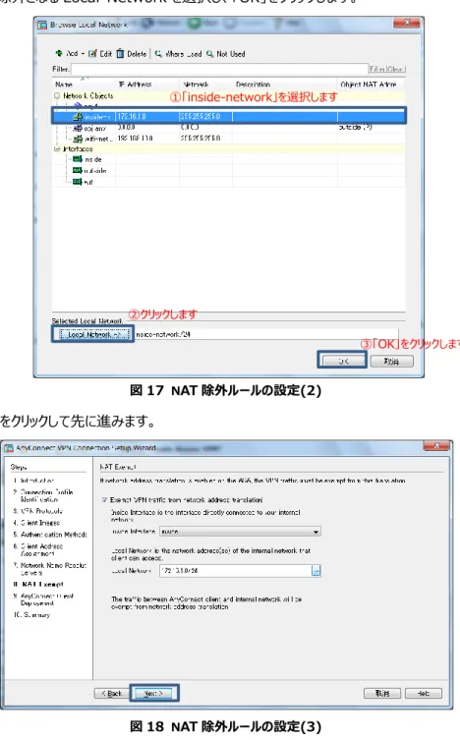The width and height of the screenshot is (460, 740).
Task: Collapse the Interfaces tree group
Action: (x=57, y=148)
